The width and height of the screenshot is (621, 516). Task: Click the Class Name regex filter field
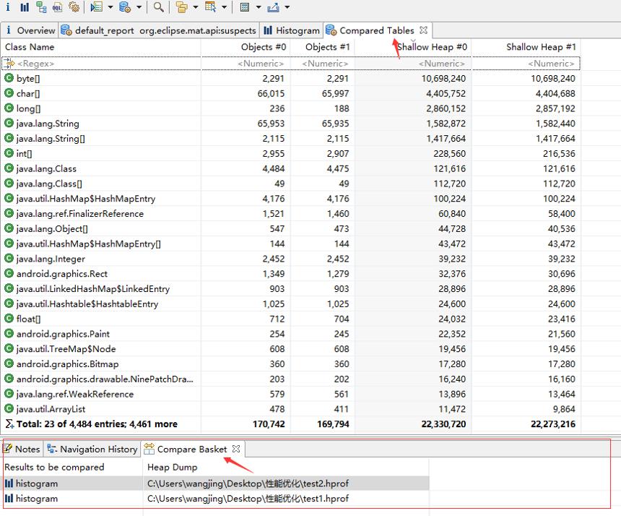pos(101,64)
